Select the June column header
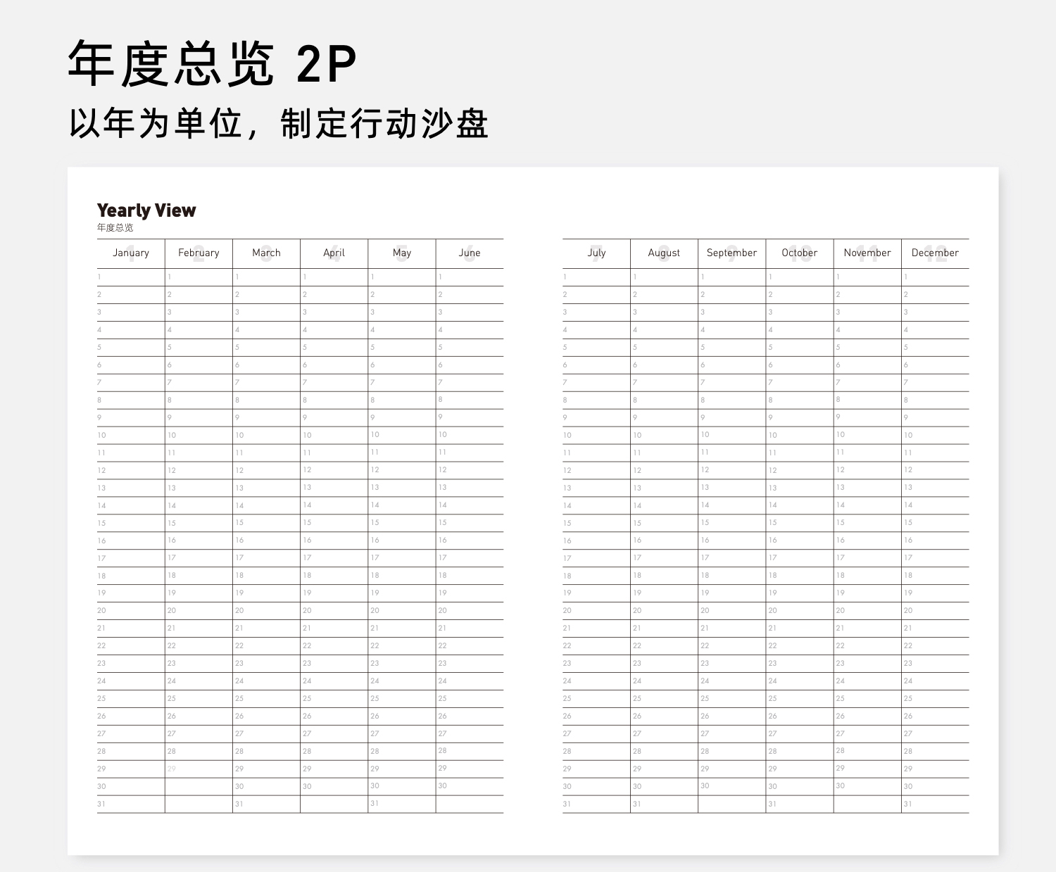This screenshot has height=872, width=1056. coord(470,253)
